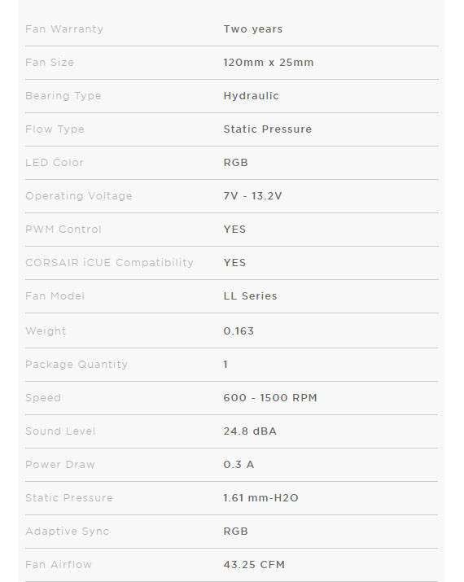The image size is (464, 582).
Task: Click the Fan Airflow label
Action: click(x=59, y=565)
